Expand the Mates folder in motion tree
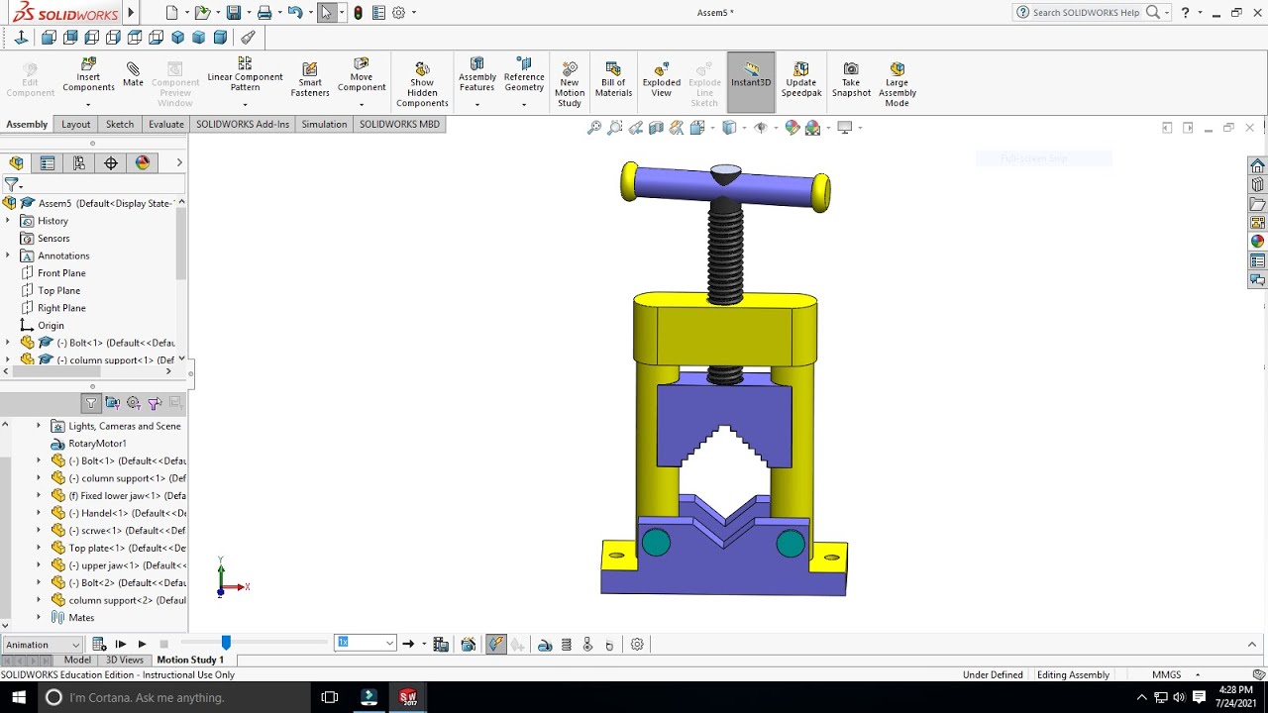 [x=39, y=617]
